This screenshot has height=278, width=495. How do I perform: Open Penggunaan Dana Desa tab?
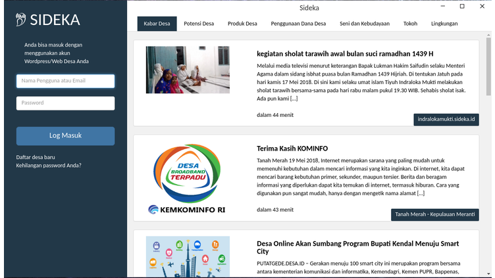point(298,24)
